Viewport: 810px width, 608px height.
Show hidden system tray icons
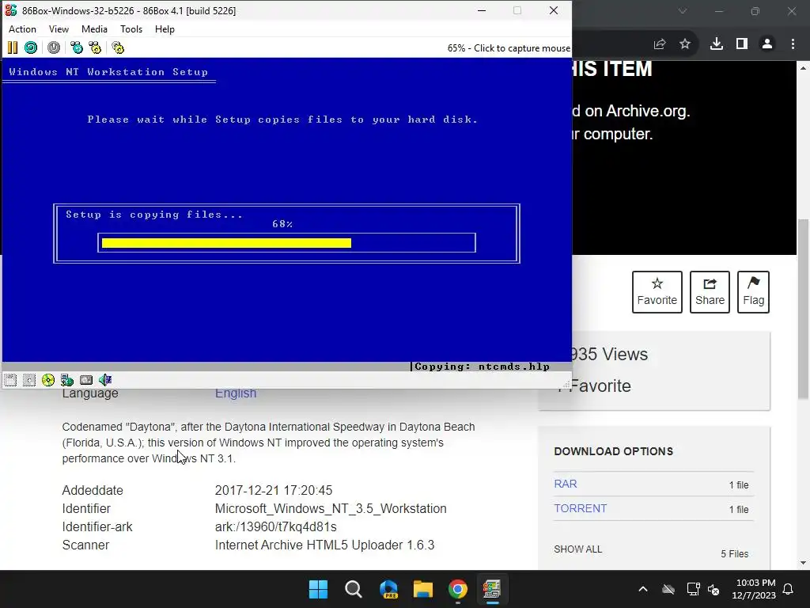click(x=643, y=589)
